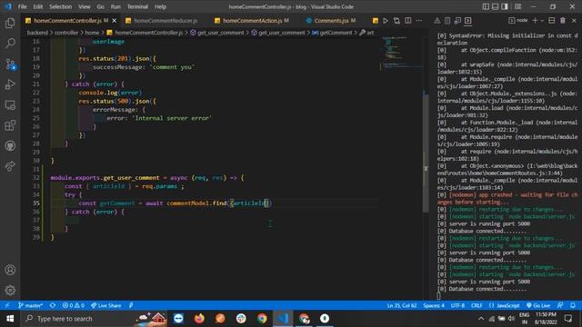This screenshot has width=582, height=327.
Task: Click master branch in status bar
Action: pyautogui.click(x=30, y=305)
